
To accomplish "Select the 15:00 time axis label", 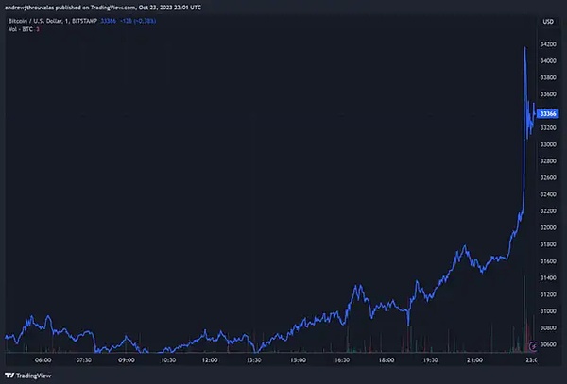I will (x=298, y=359).
